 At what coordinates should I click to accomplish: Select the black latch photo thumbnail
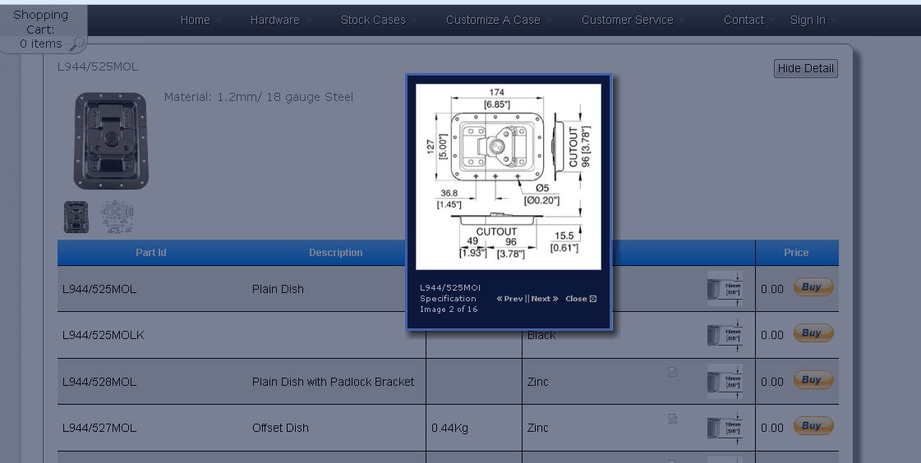pos(76,218)
